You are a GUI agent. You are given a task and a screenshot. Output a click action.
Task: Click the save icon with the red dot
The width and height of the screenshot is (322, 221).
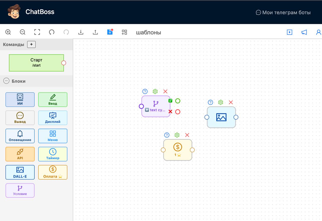(x=110, y=32)
